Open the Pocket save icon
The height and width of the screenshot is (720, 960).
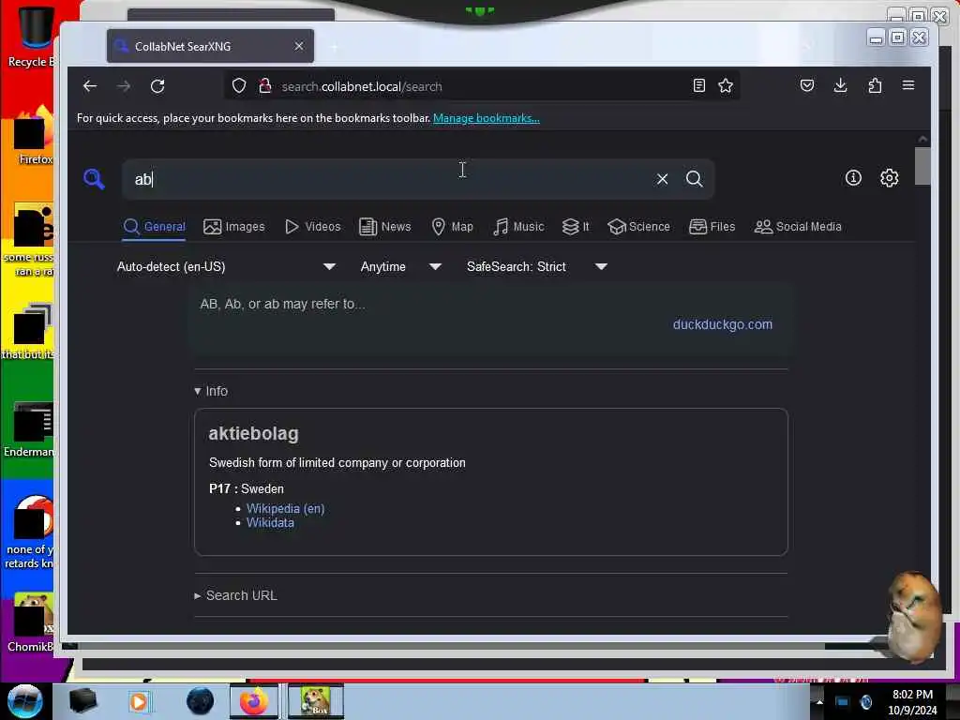click(807, 85)
